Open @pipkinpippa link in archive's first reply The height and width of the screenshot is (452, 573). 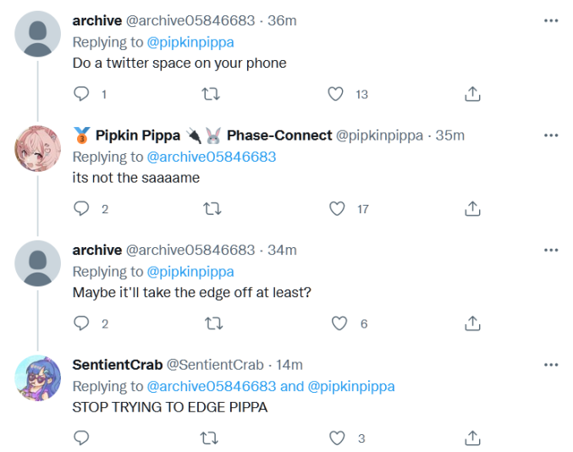(190, 42)
